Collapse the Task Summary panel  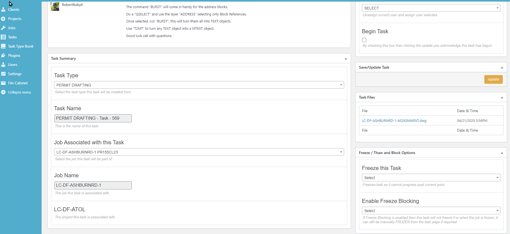(x=346, y=59)
